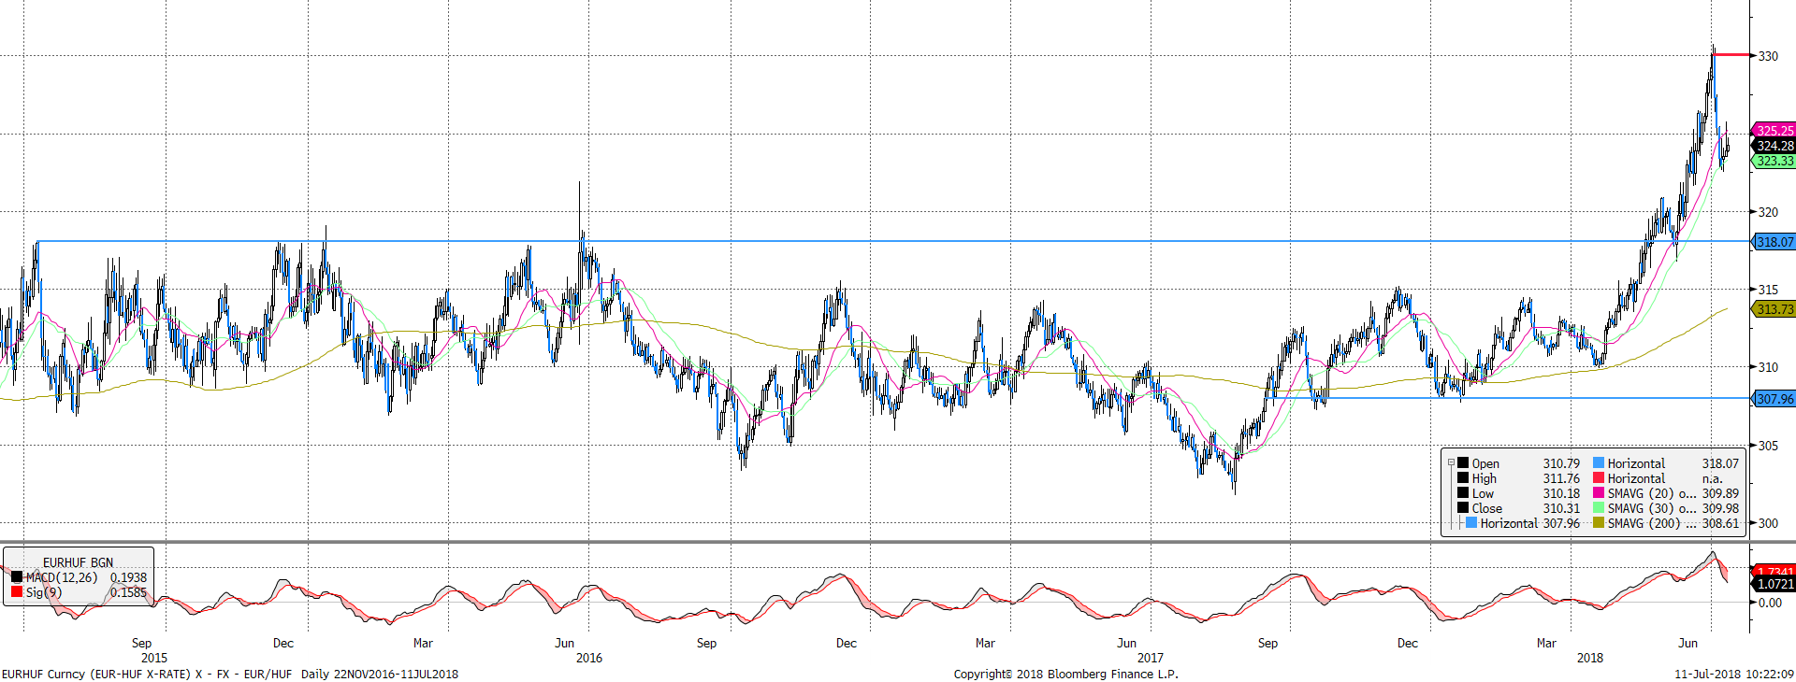Image resolution: width=1796 pixels, height=682 pixels.
Task: Click the SMAVG (20) legend label
Action: 1651,493
